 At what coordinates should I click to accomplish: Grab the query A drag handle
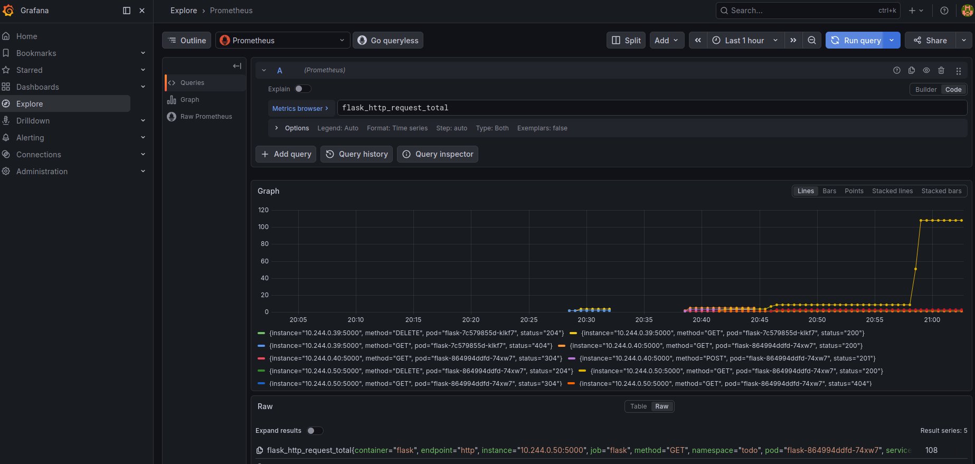coord(959,70)
